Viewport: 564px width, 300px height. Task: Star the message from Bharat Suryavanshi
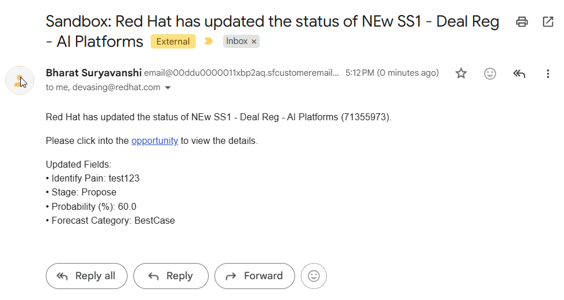(461, 73)
